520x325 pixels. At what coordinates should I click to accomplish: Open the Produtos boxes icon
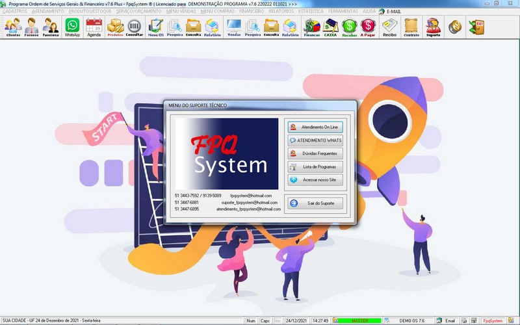pyautogui.click(x=115, y=27)
